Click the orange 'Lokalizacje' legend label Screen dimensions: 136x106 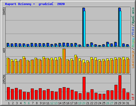(x=133, y=59)
